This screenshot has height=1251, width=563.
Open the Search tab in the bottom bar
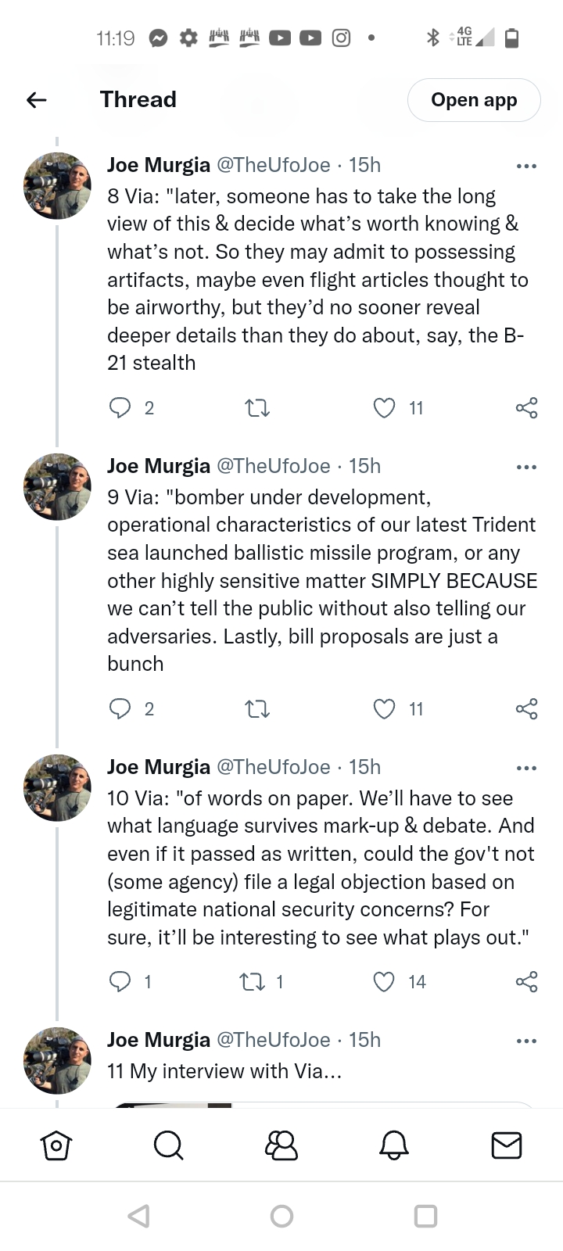pyautogui.click(x=168, y=1145)
